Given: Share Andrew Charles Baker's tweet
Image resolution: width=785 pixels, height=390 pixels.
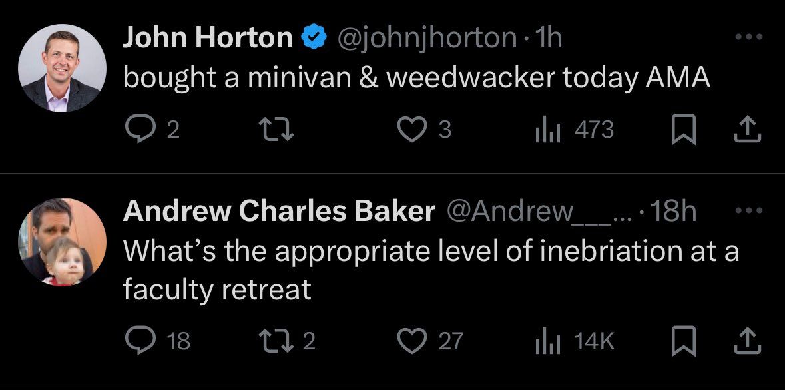Looking at the screenshot, I should click(x=747, y=341).
